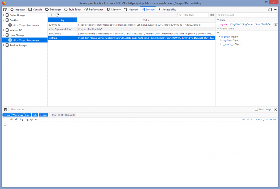Viewport: 280px width, 189px height.
Task: Toggle the Requests filter button
Action: click(x=70, y=115)
